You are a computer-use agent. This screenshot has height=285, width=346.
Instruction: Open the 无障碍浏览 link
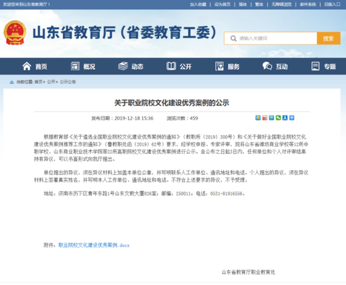click(x=281, y=4)
